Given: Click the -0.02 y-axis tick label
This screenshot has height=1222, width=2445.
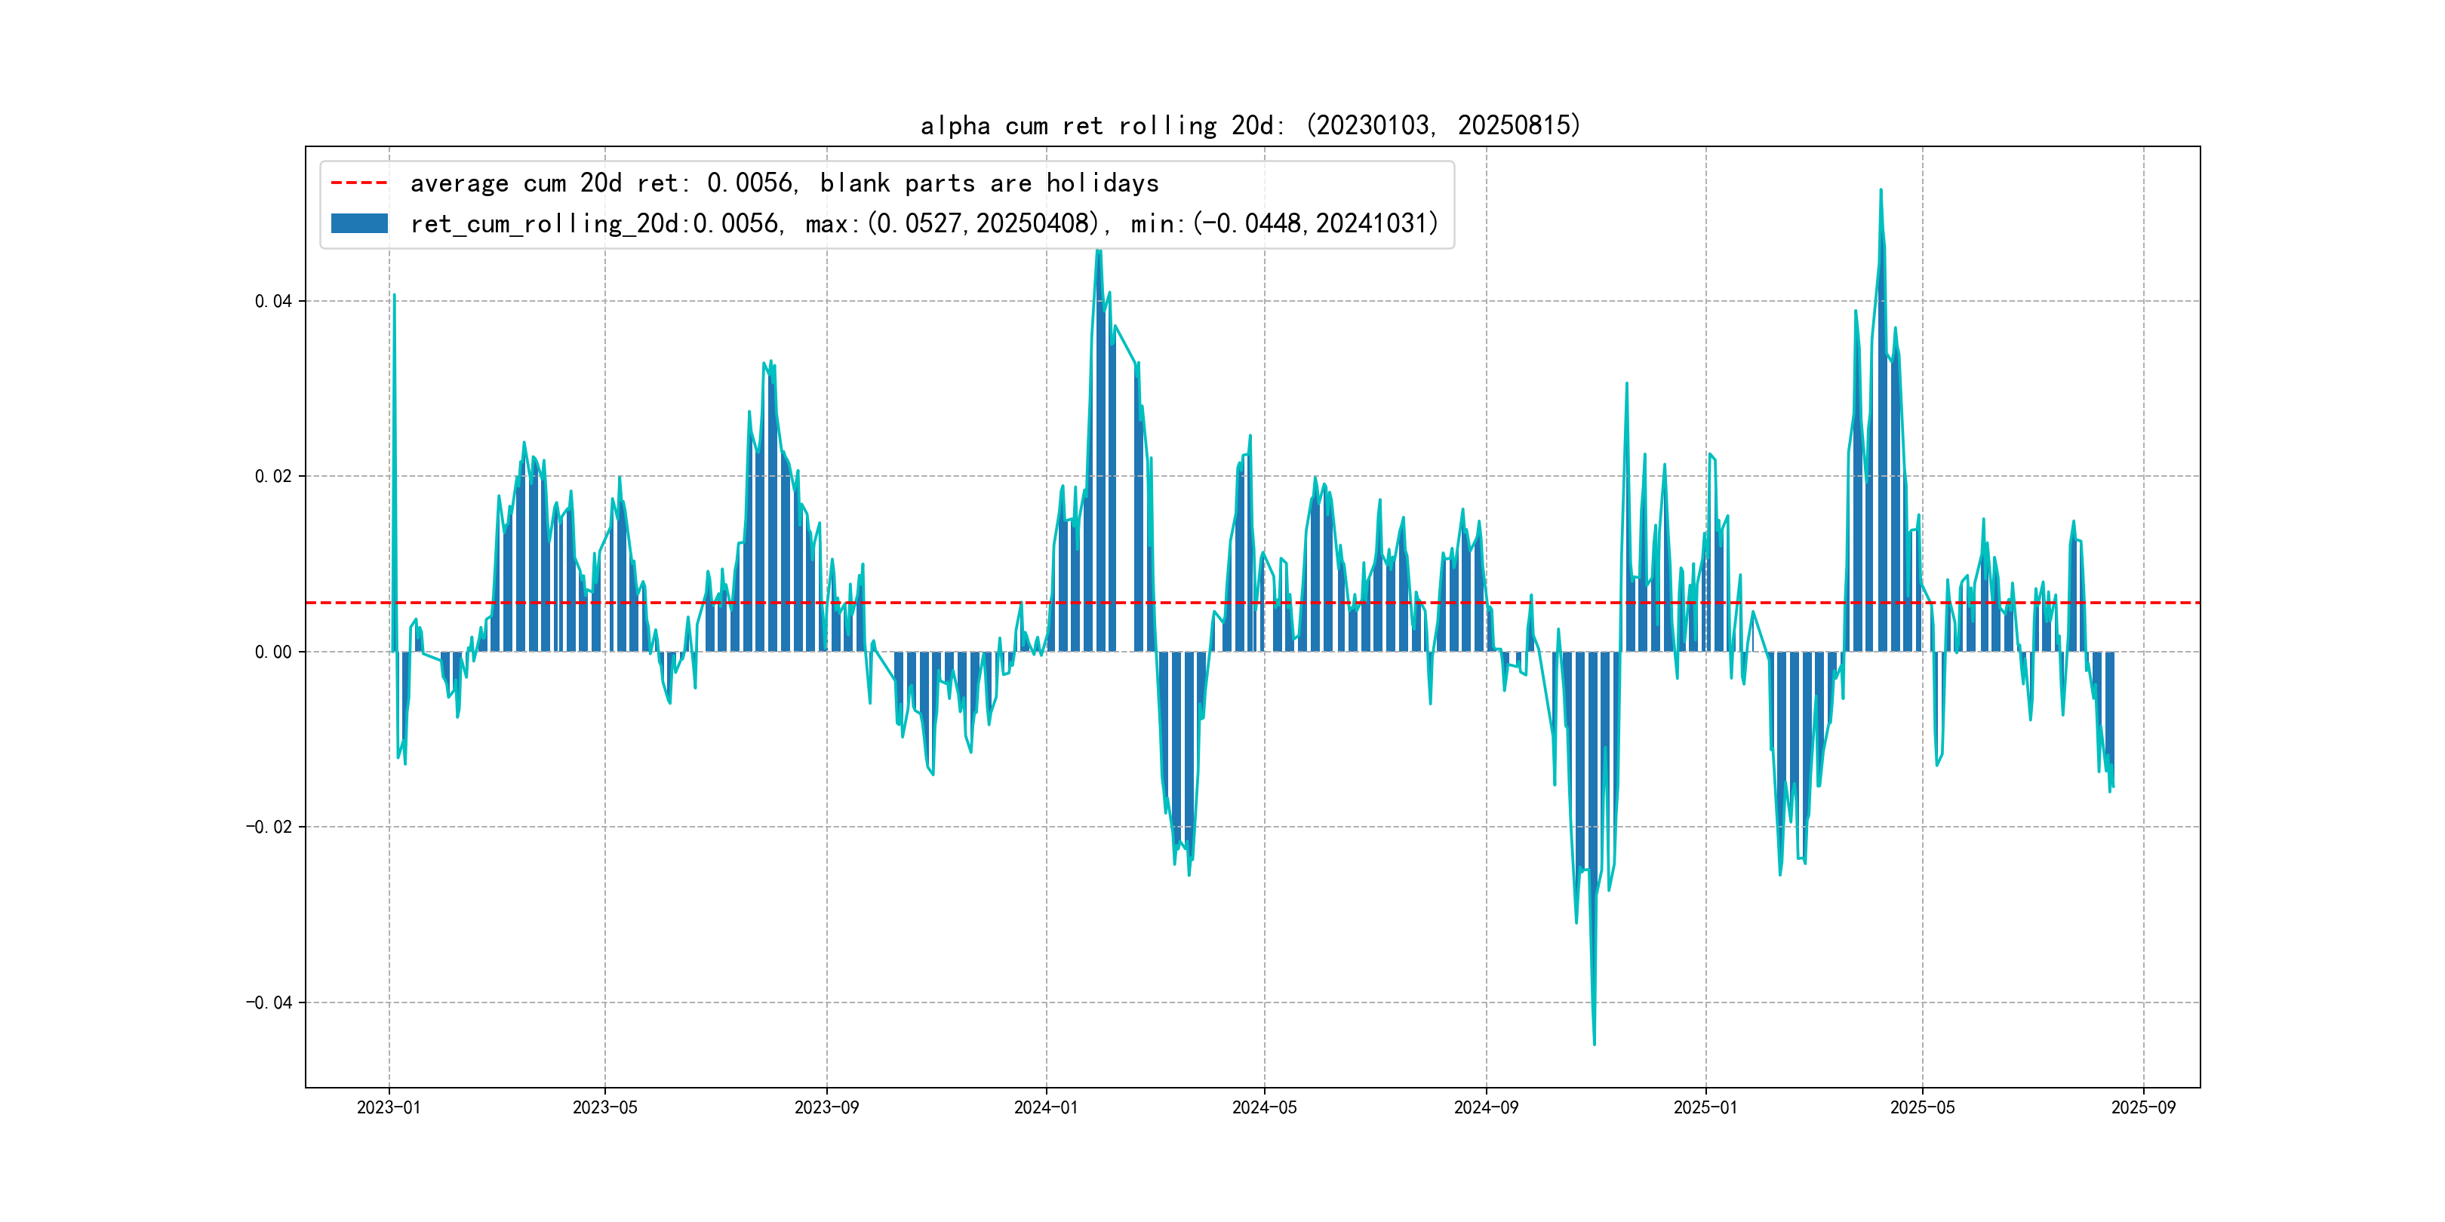Looking at the screenshot, I should pos(269,827).
